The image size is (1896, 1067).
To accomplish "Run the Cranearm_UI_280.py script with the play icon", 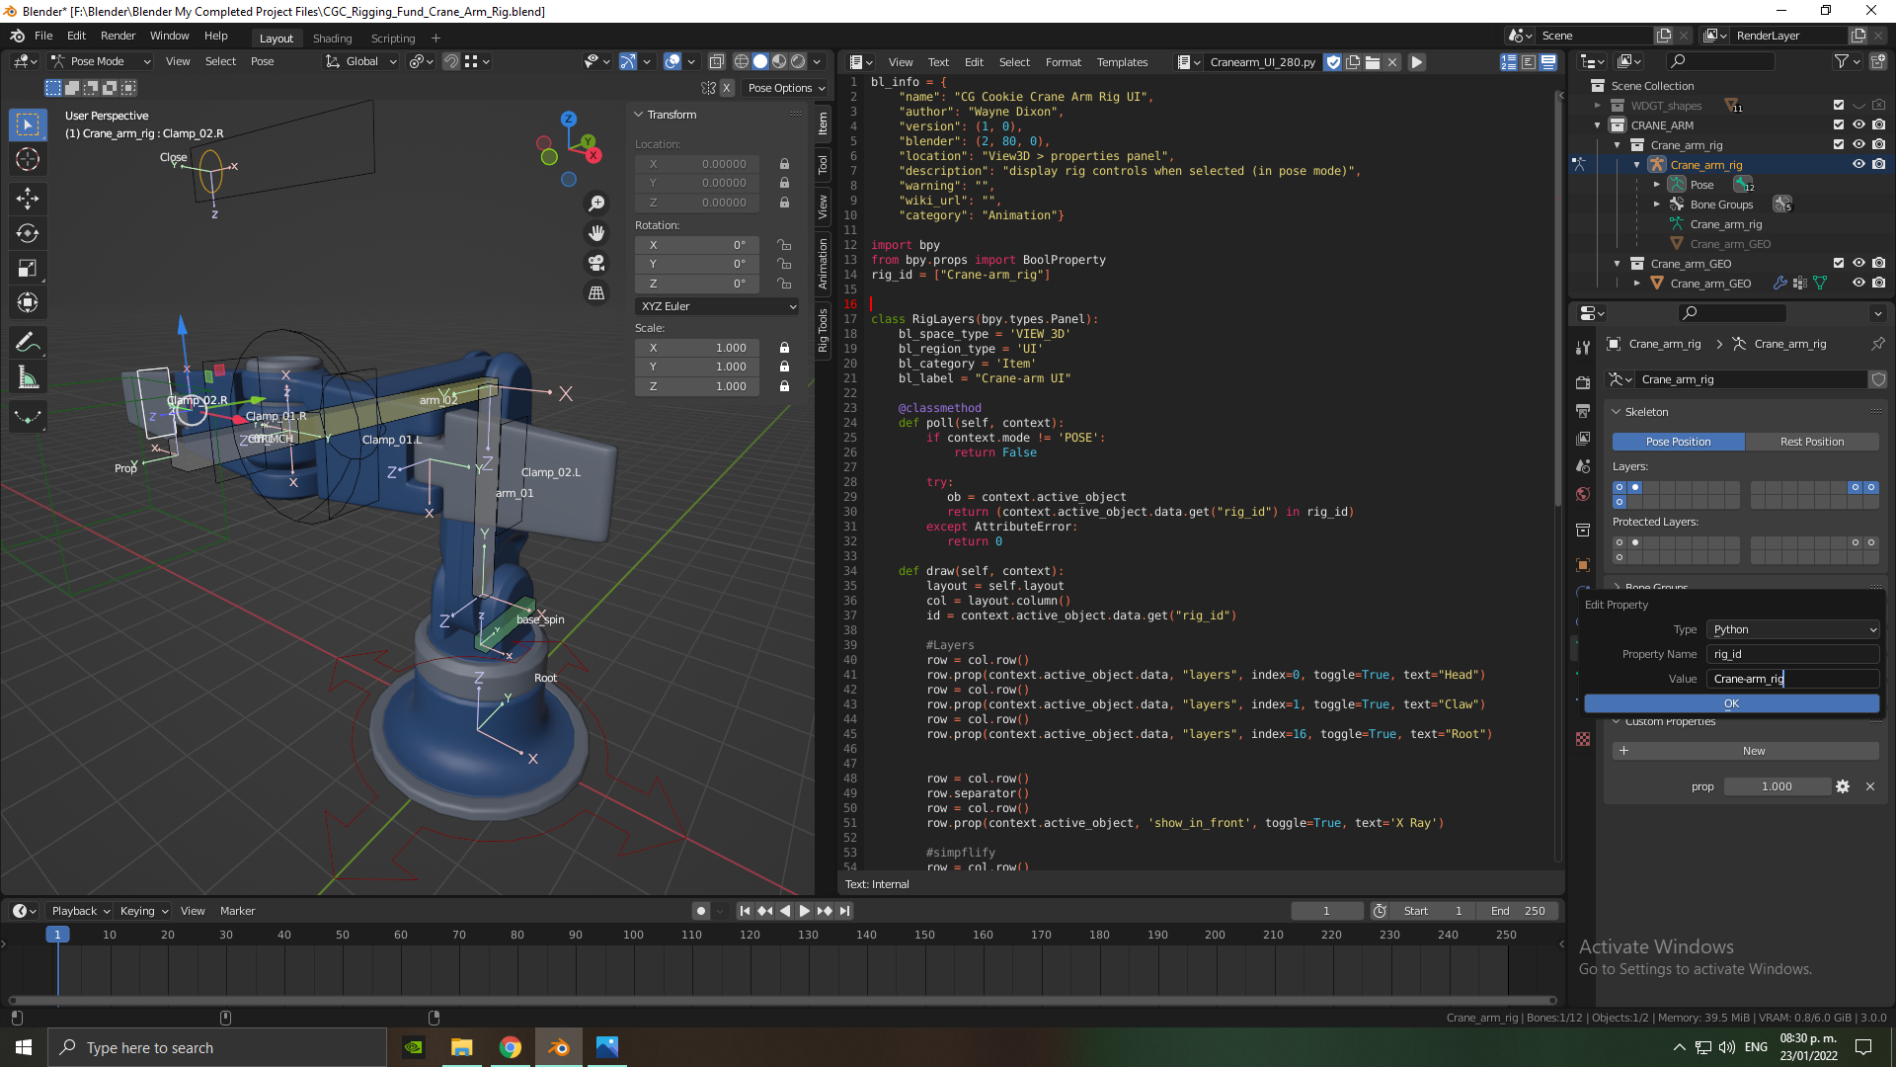I will 1417,61.
